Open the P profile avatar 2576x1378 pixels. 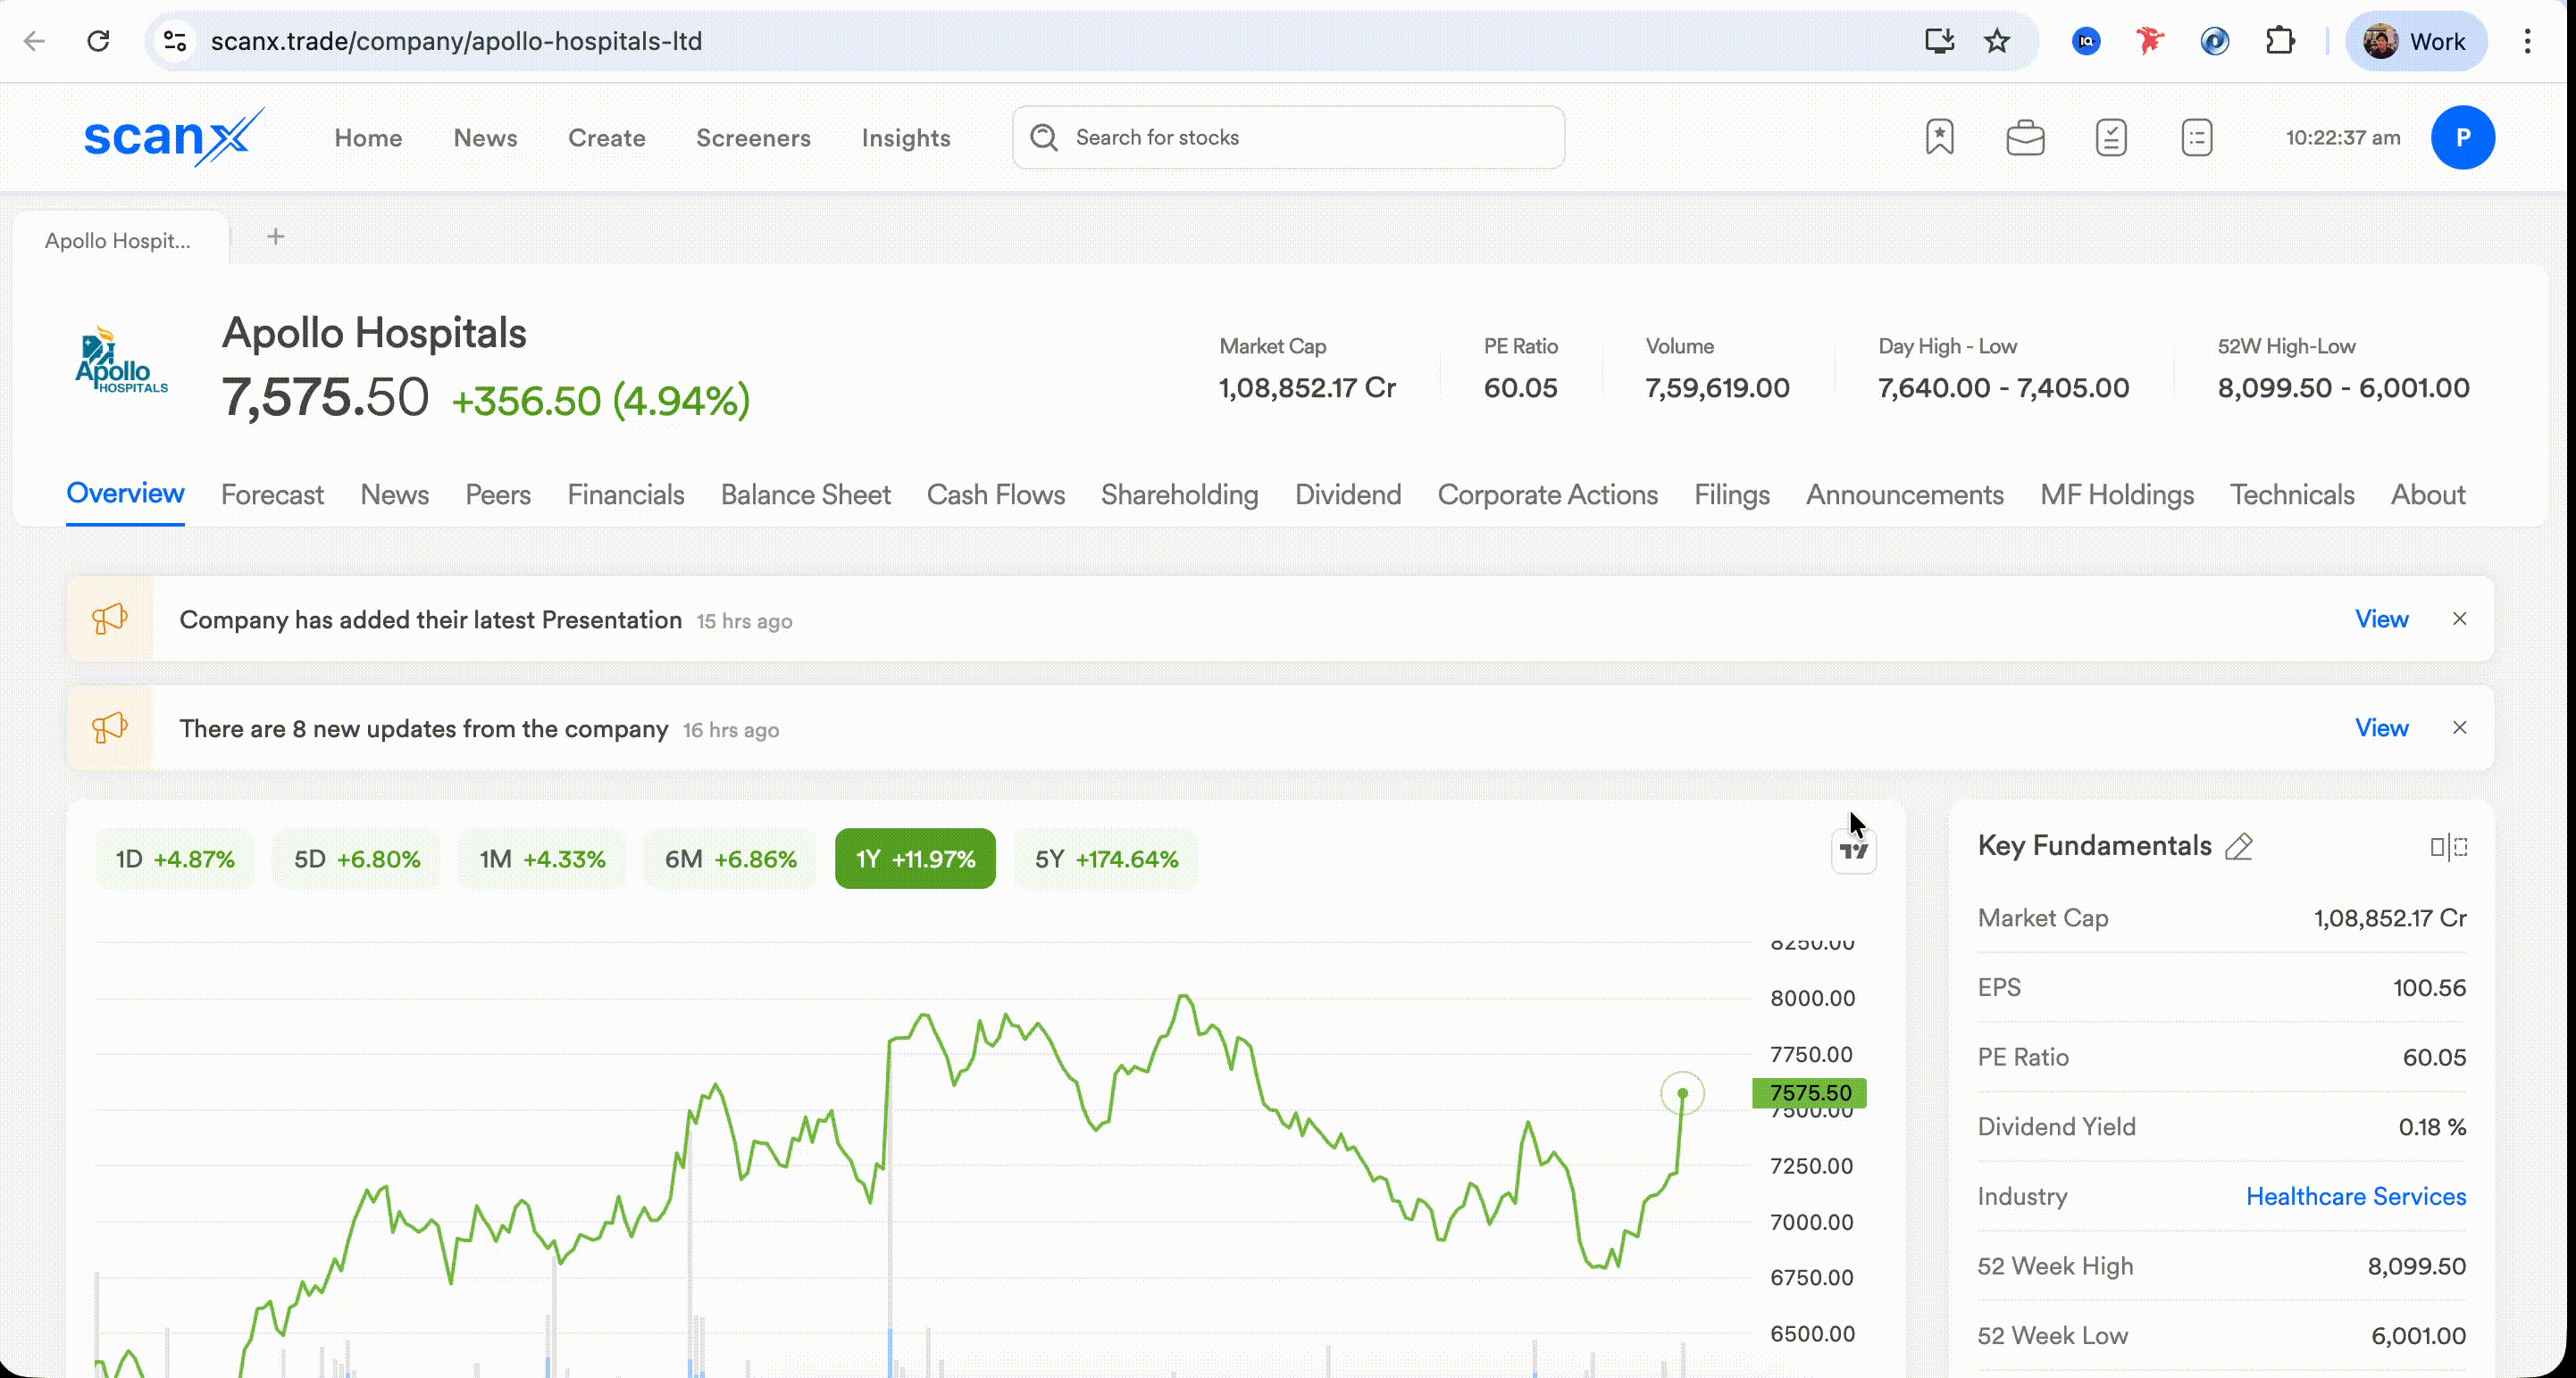pos(2463,137)
